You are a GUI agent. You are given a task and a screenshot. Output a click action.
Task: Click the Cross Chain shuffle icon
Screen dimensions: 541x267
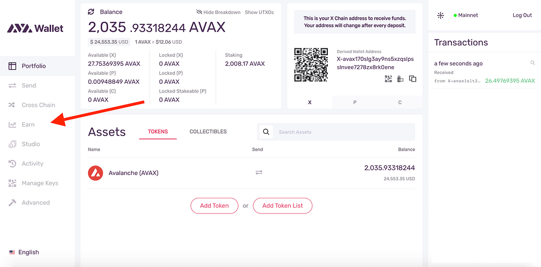click(x=13, y=105)
